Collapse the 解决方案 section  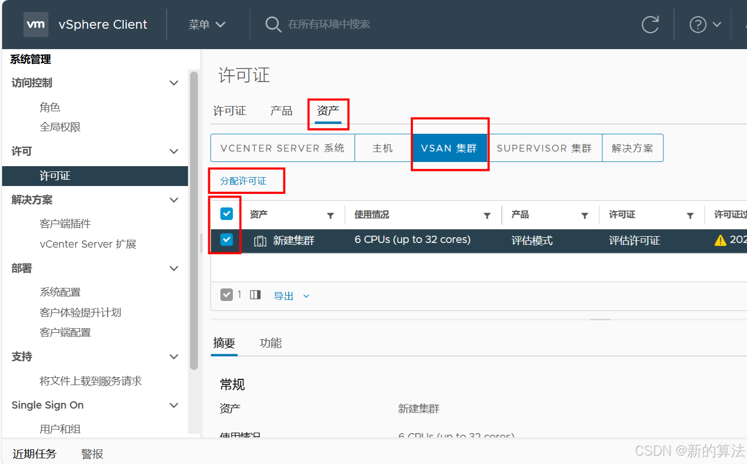[174, 200]
